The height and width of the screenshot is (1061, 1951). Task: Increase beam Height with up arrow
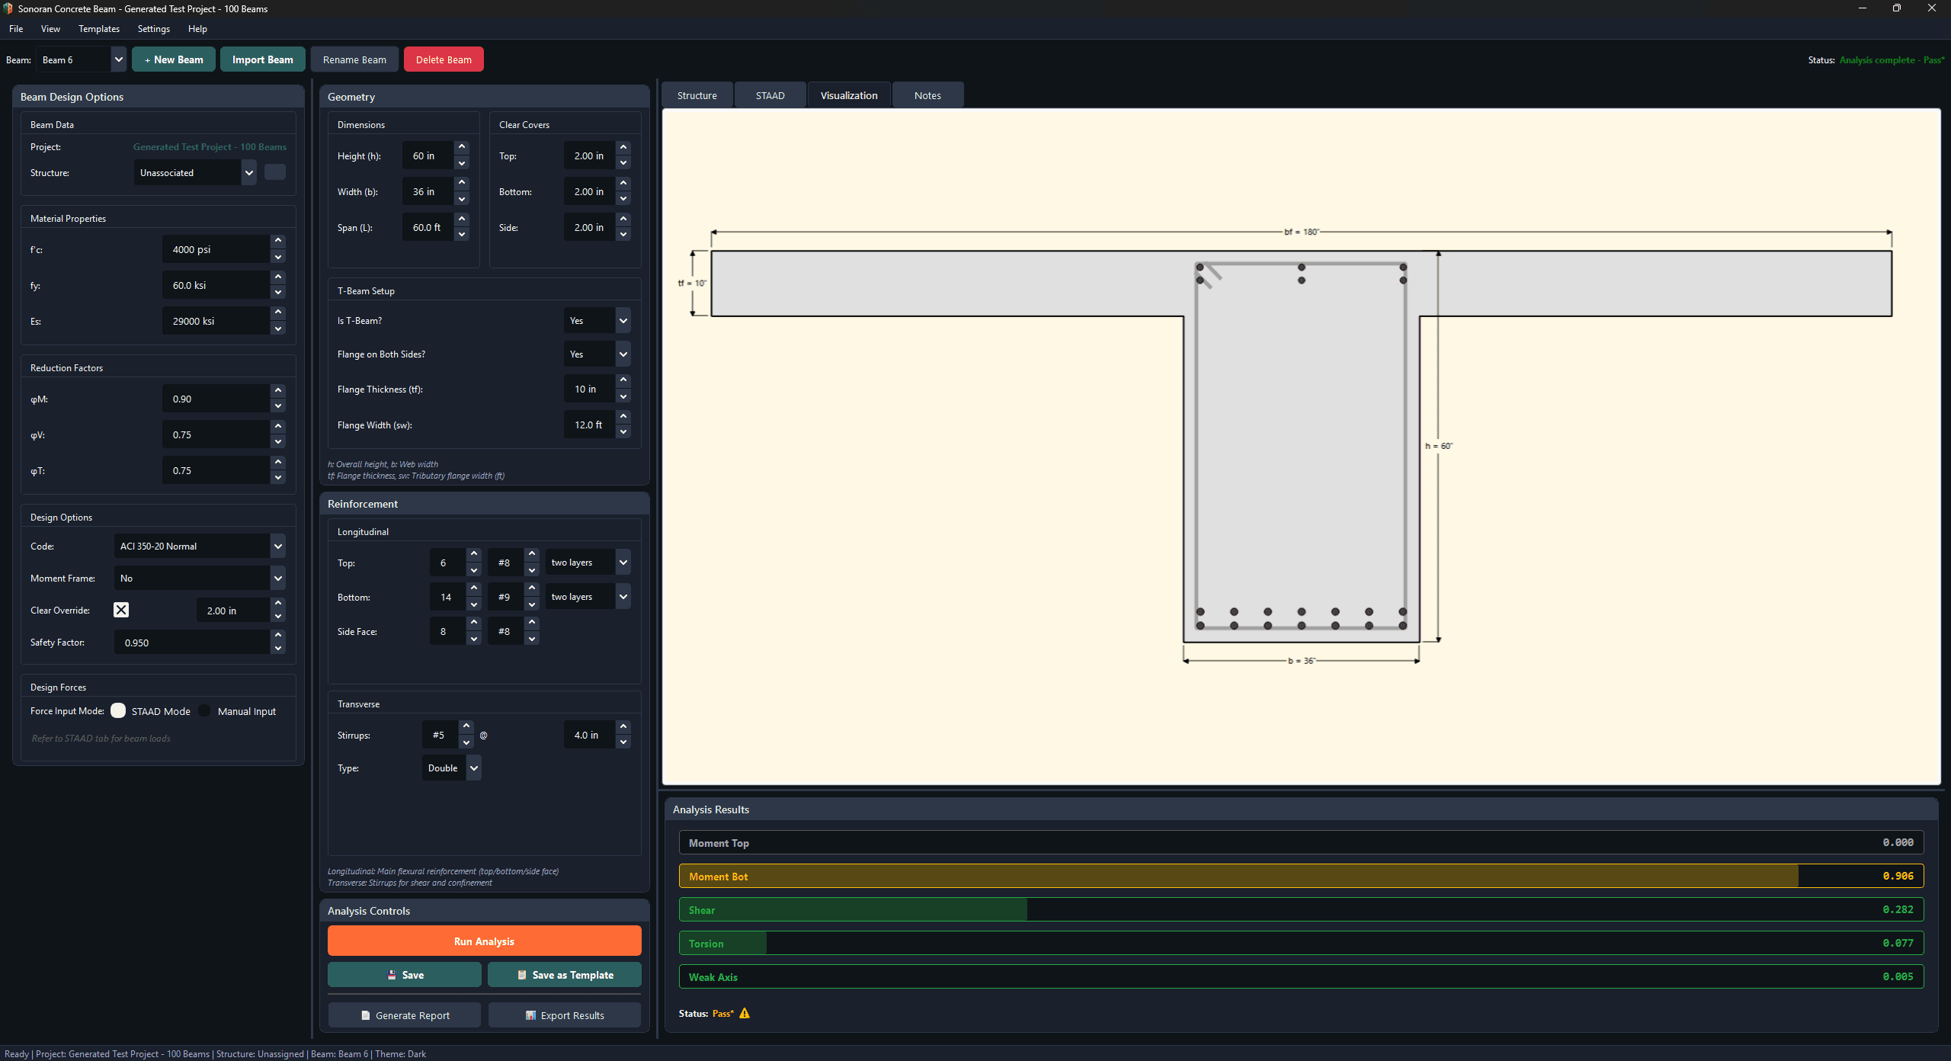pyautogui.click(x=462, y=147)
